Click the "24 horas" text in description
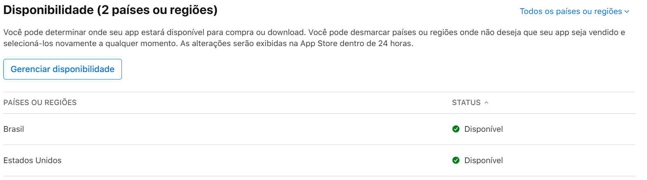Image resolution: width=647 pixels, height=180 pixels. pos(395,43)
